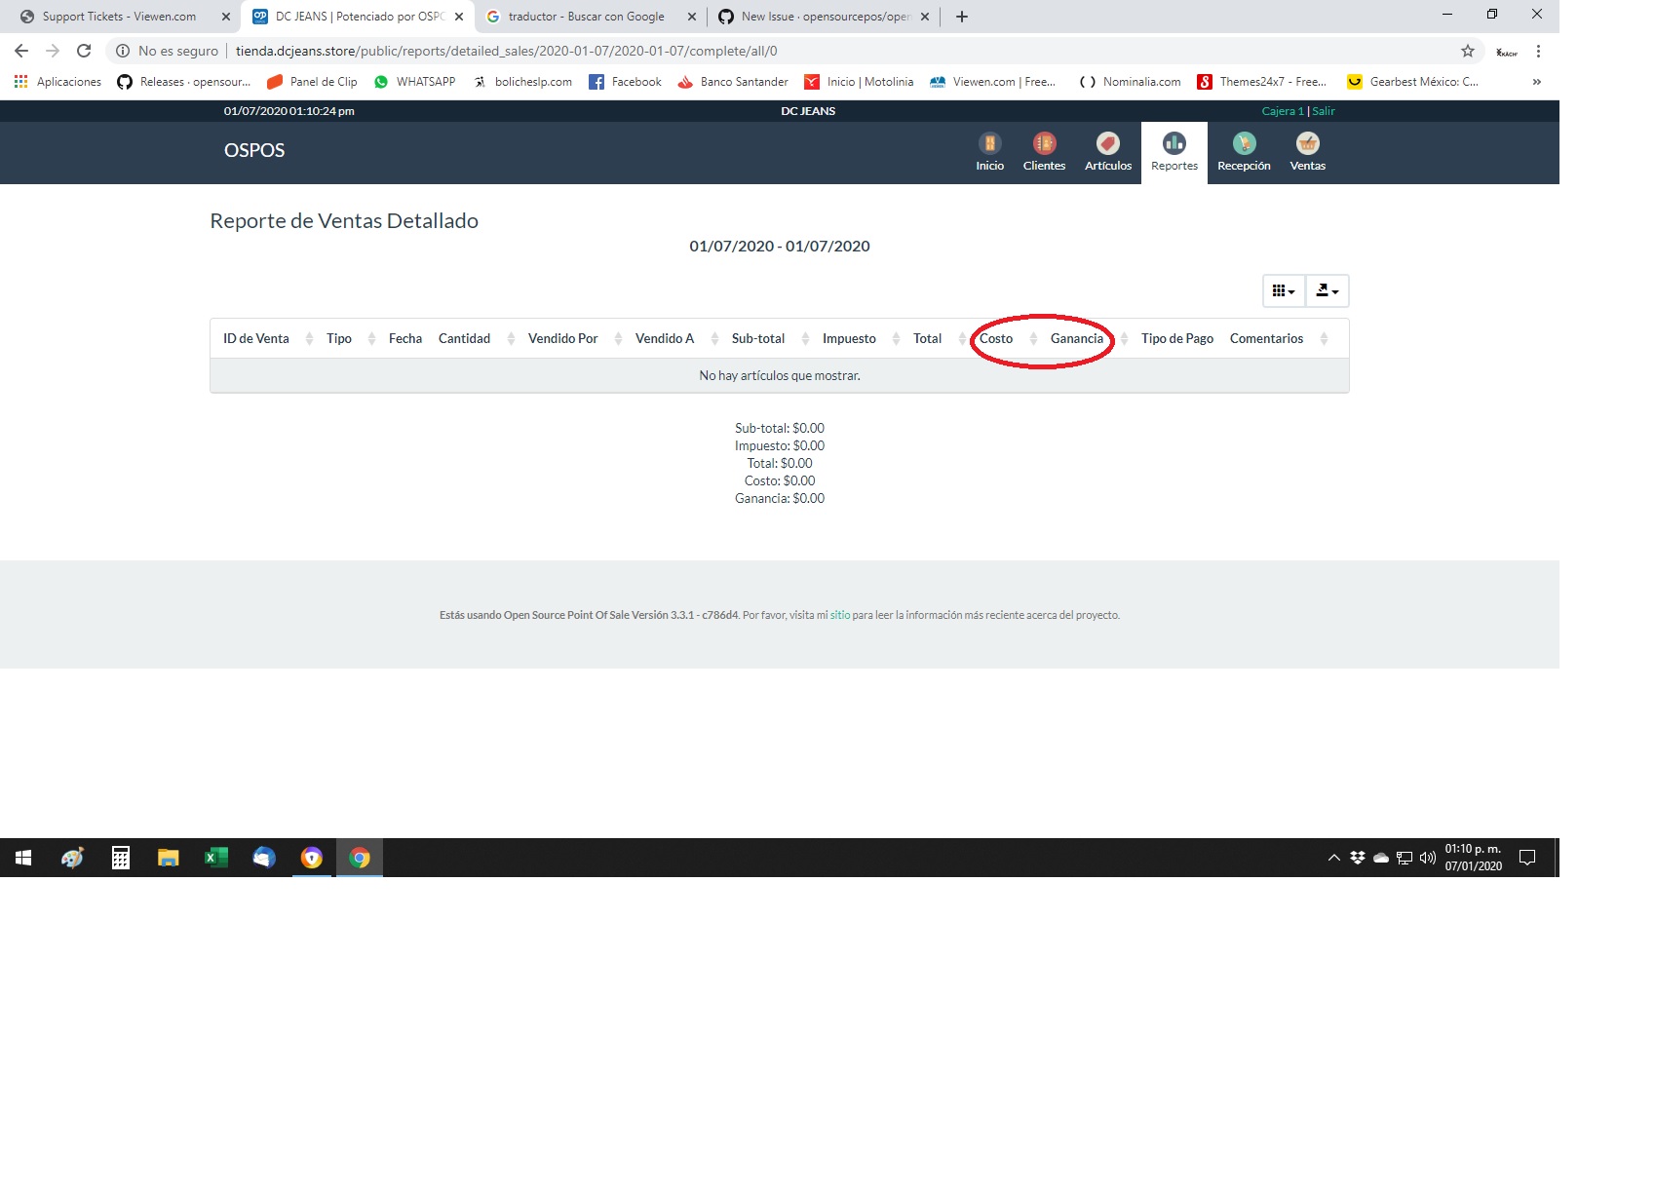Select the Clientes navigation icon
Screen dimensions: 1655x1189
pyautogui.click(x=1044, y=143)
